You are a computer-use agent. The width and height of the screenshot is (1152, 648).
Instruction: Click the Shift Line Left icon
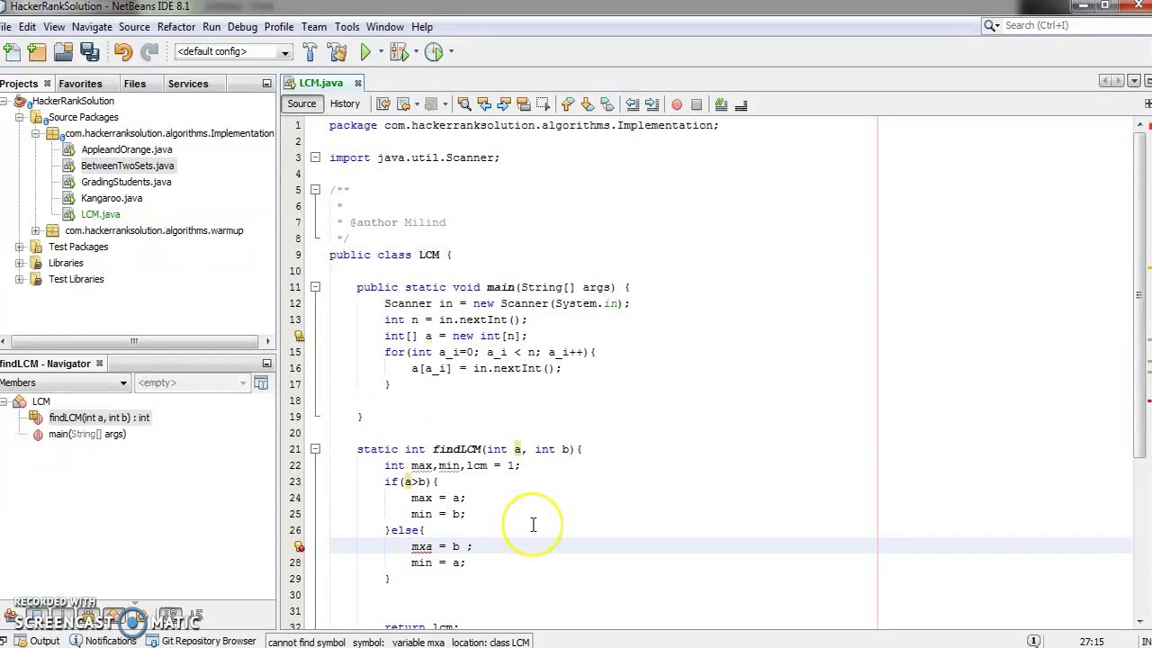632,104
